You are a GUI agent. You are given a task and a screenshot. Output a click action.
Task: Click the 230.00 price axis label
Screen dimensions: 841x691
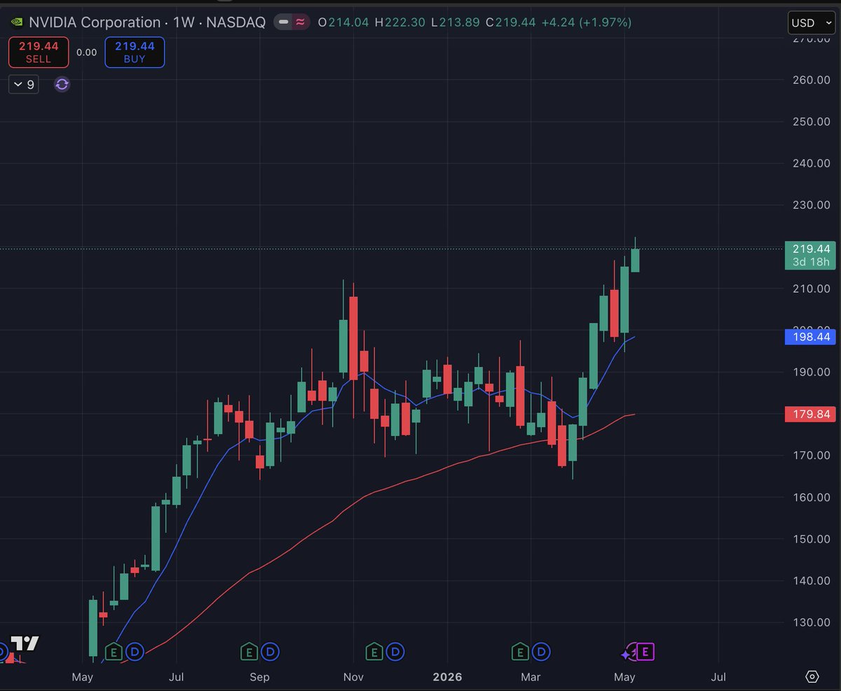tap(812, 205)
